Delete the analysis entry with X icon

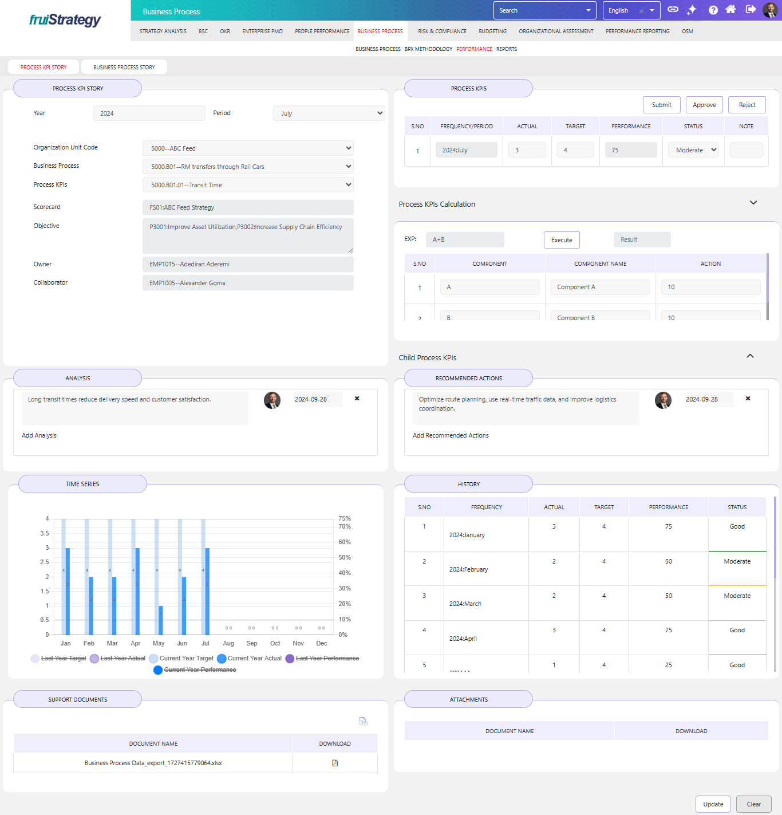click(x=357, y=399)
